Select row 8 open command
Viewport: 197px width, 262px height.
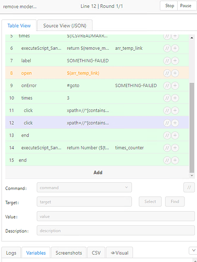(97, 73)
